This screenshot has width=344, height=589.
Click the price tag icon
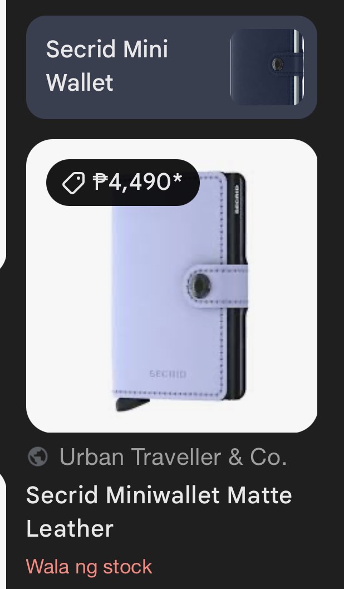[73, 183]
